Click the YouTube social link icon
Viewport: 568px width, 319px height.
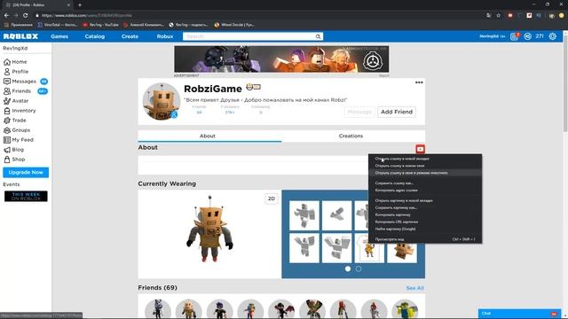tap(420, 149)
